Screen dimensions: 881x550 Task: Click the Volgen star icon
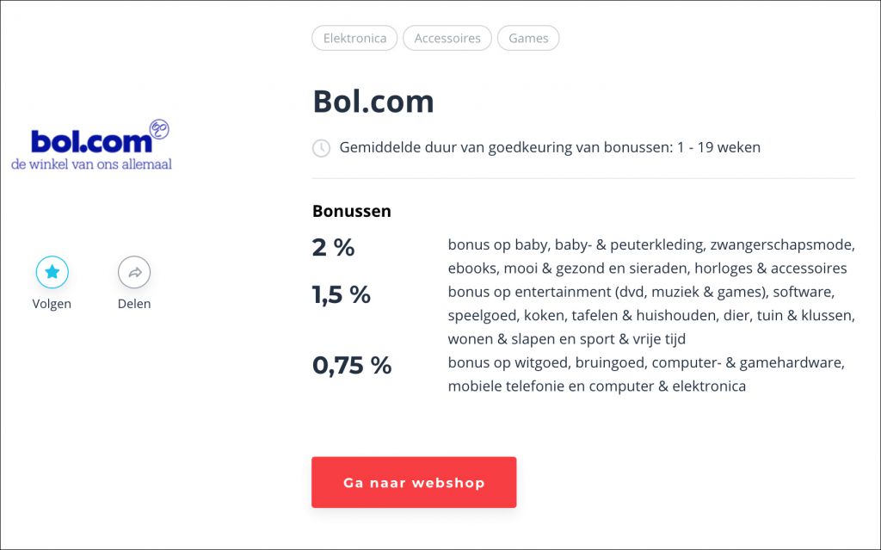click(52, 272)
